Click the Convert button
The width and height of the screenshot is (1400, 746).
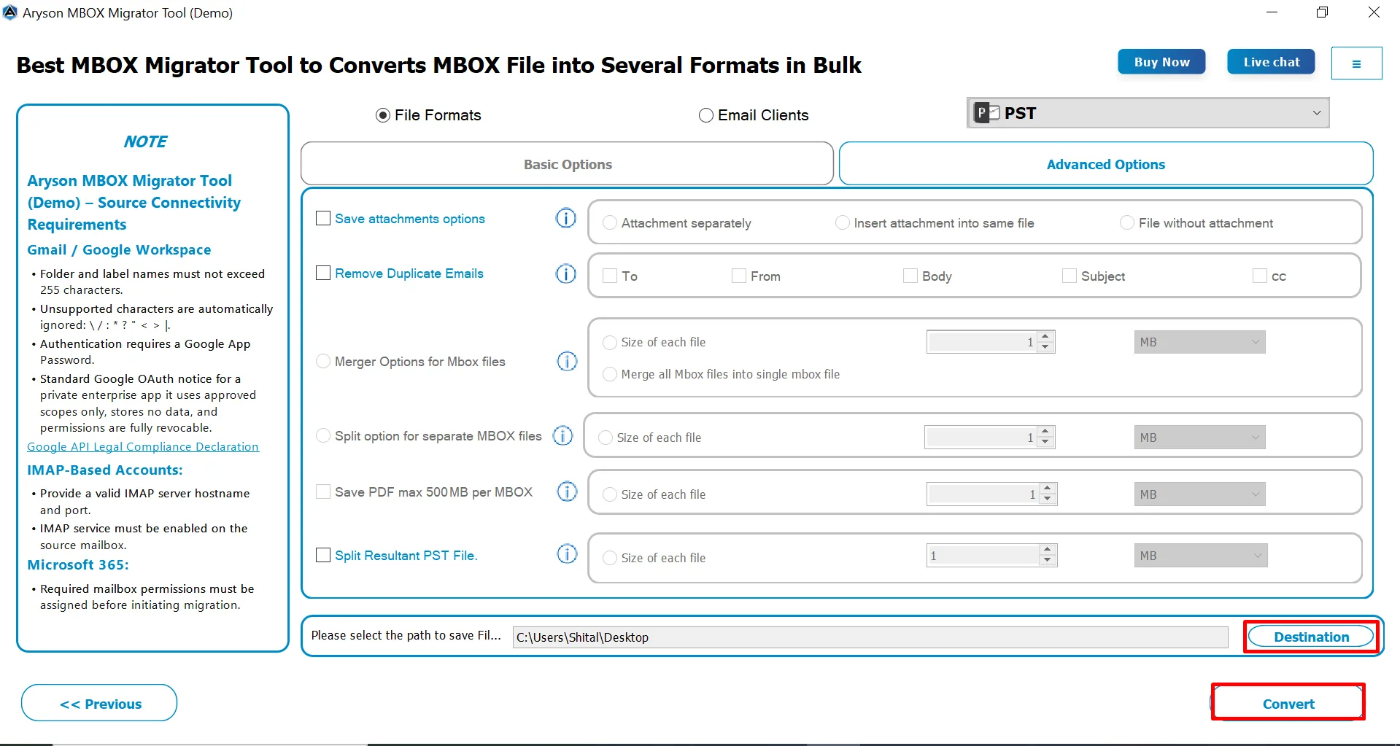coord(1288,704)
